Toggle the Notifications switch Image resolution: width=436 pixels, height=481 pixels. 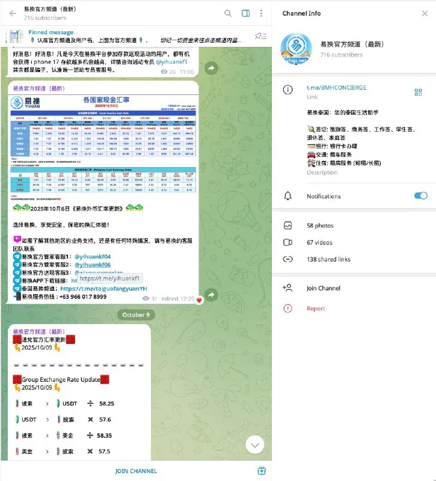(x=420, y=196)
